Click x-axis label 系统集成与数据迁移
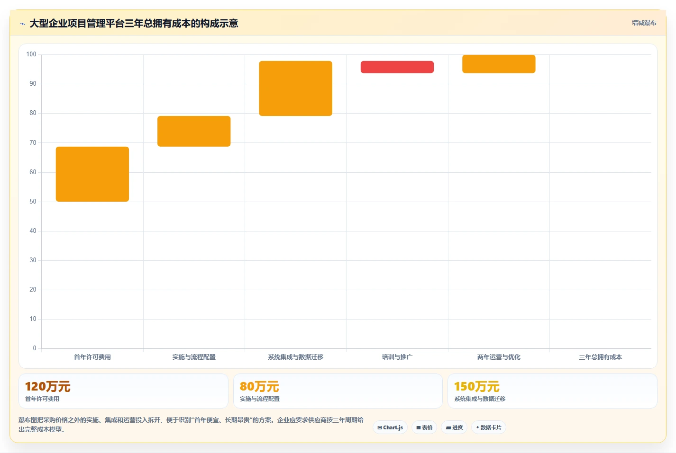Screen dimensions: 676x453 click(x=295, y=357)
